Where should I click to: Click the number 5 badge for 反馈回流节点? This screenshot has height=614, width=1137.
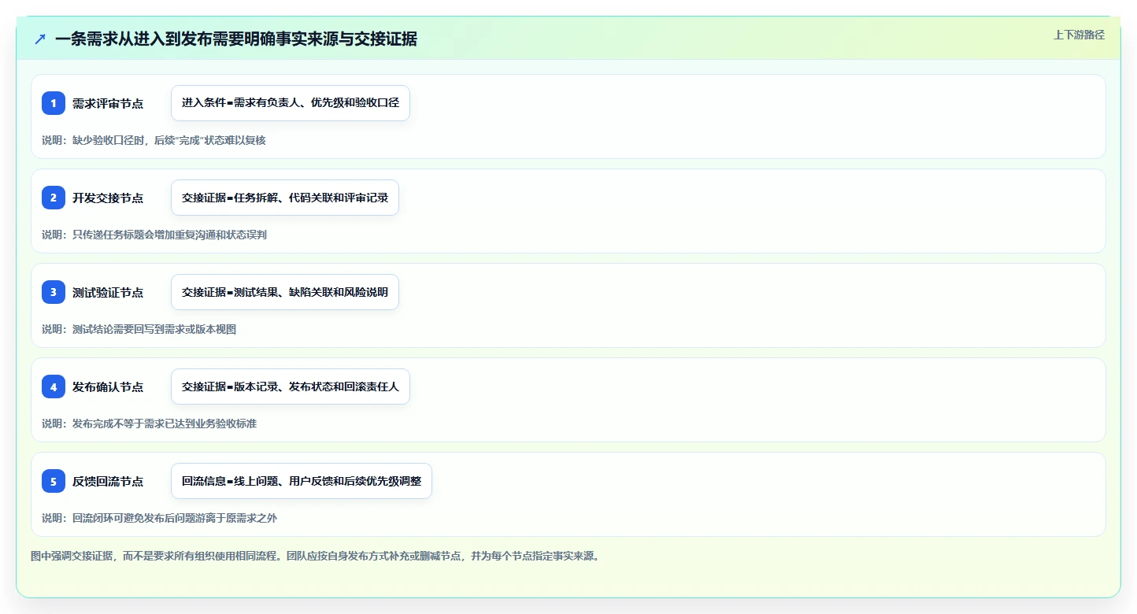(54, 481)
